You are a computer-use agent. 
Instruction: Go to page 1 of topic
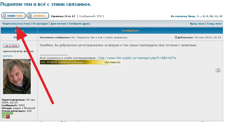coord(198,16)
